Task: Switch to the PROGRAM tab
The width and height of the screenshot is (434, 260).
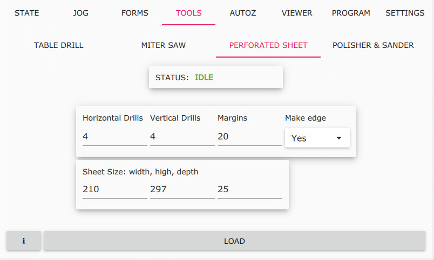Action: pos(351,13)
